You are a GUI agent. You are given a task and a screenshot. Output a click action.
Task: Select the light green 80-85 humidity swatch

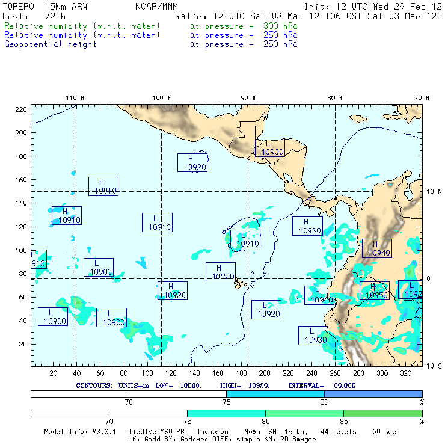click(304, 413)
